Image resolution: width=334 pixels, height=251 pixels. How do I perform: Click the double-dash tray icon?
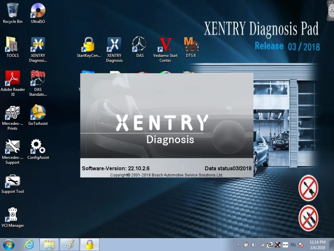[x=285, y=245]
